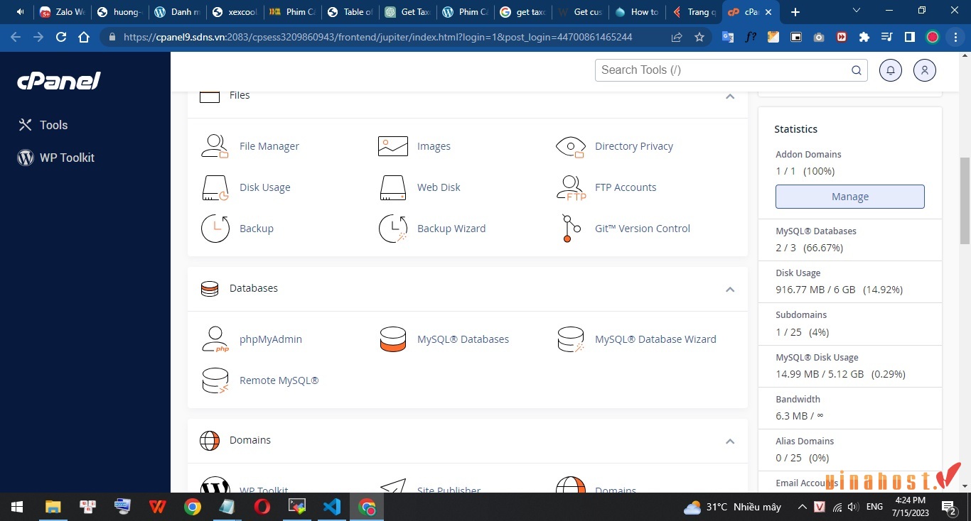Viewport: 971px width, 521px height.
Task: Share this page icon in address bar
Action: coord(677,37)
